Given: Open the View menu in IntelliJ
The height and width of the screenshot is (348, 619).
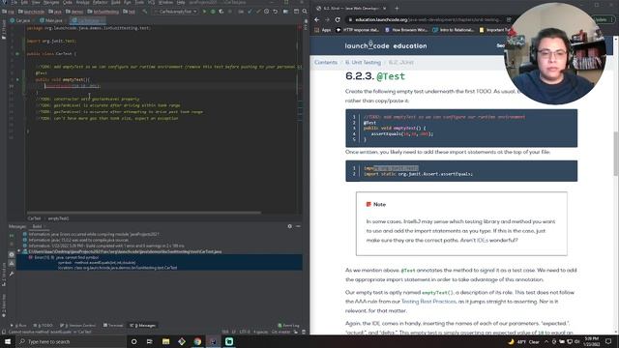Looking at the screenshot, I should (x=36, y=2).
